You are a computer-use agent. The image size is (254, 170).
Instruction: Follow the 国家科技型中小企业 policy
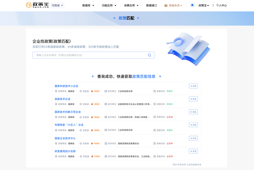click(x=193, y=86)
